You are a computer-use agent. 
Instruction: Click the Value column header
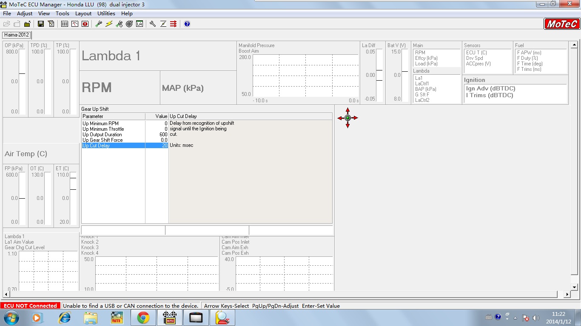pyautogui.click(x=157, y=116)
